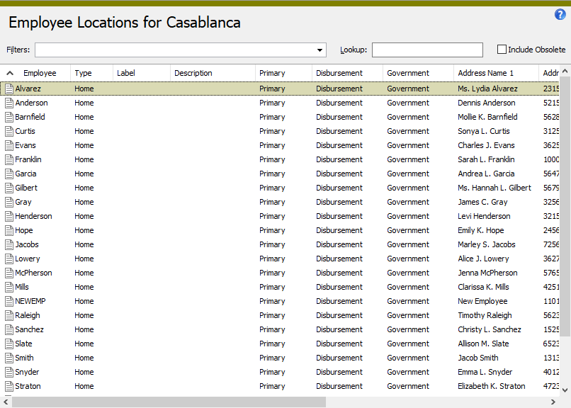Toggle sort arrow on Employee column
571x408 pixels.
coord(10,73)
